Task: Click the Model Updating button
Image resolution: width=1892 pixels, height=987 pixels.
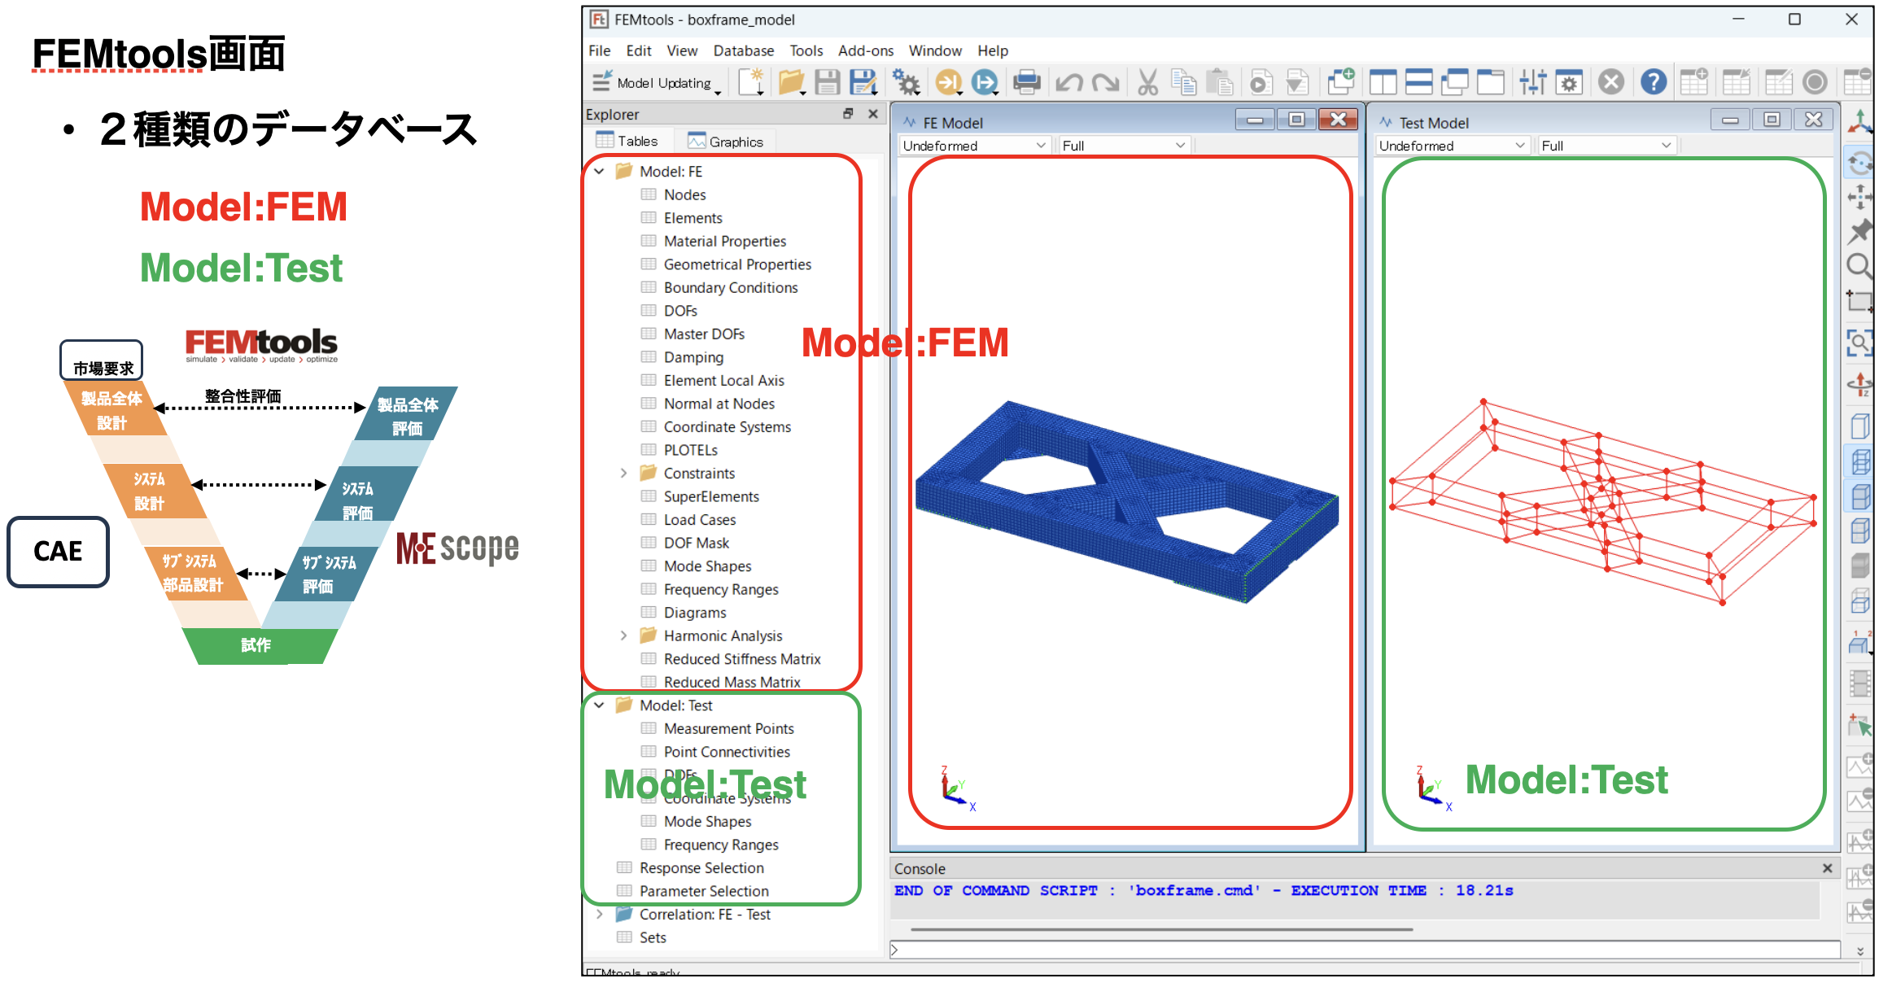Action: 656,83
